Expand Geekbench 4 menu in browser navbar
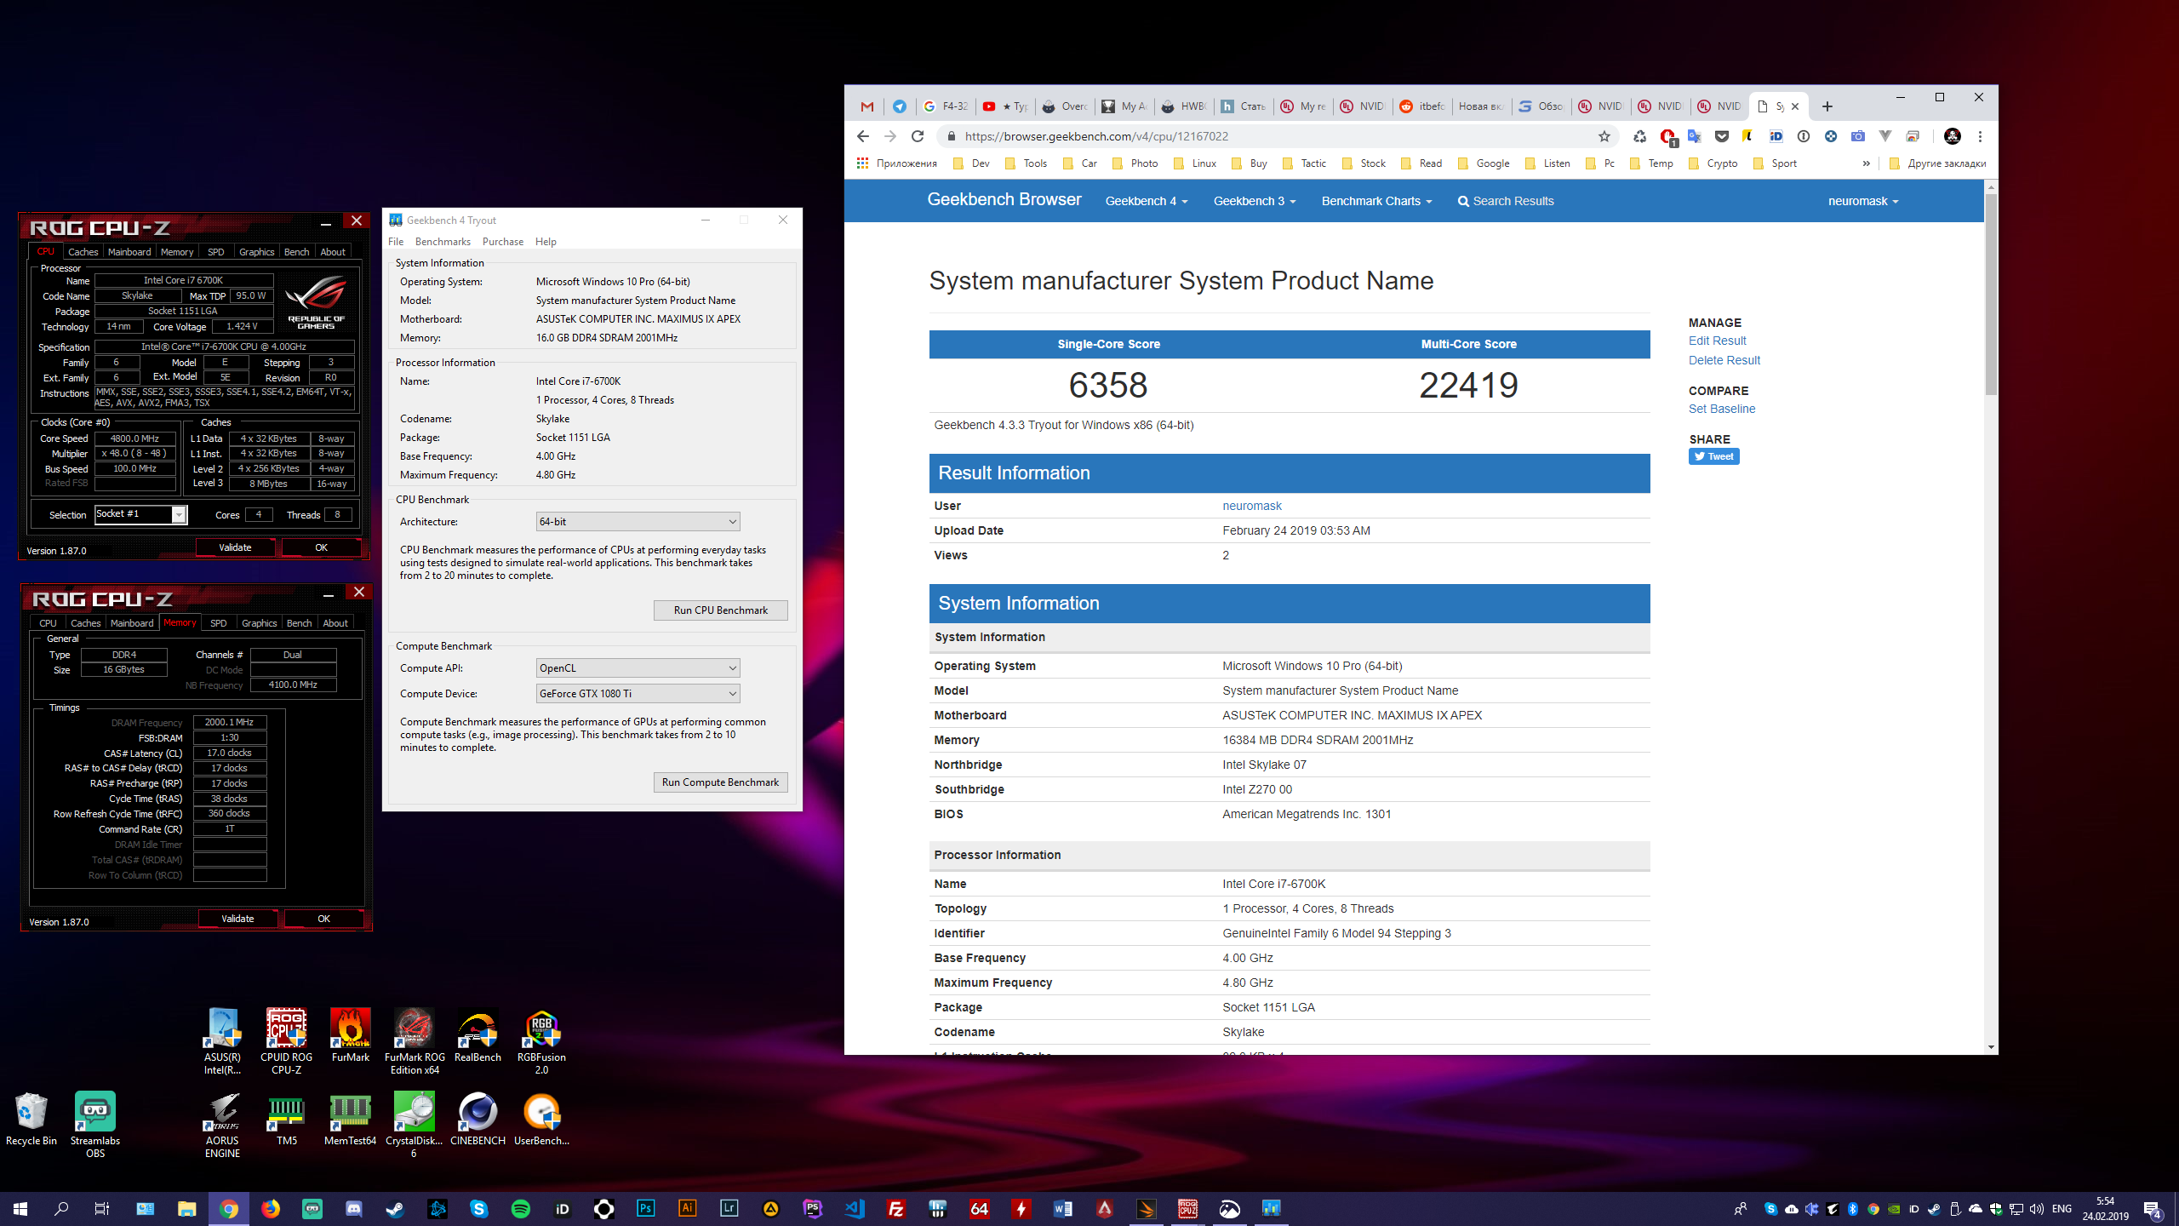This screenshot has width=2179, height=1226. coord(1146,201)
